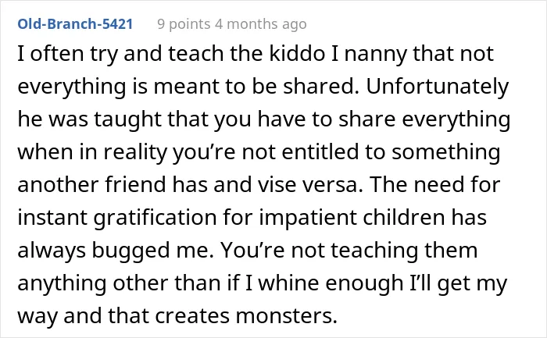Open the Old-Branch-5421 user profile

click(75, 24)
